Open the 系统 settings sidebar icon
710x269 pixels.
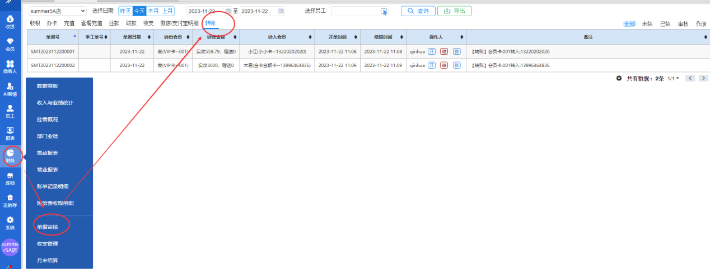click(x=10, y=223)
